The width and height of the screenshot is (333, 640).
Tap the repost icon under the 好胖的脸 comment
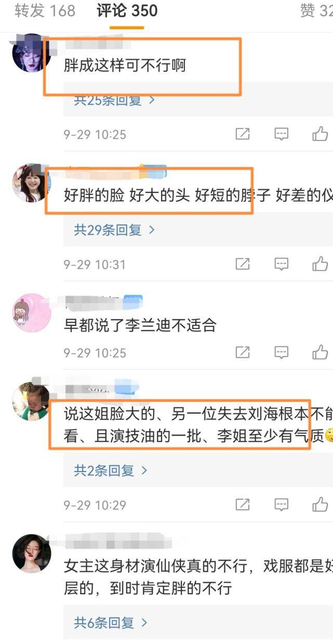click(243, 264)
